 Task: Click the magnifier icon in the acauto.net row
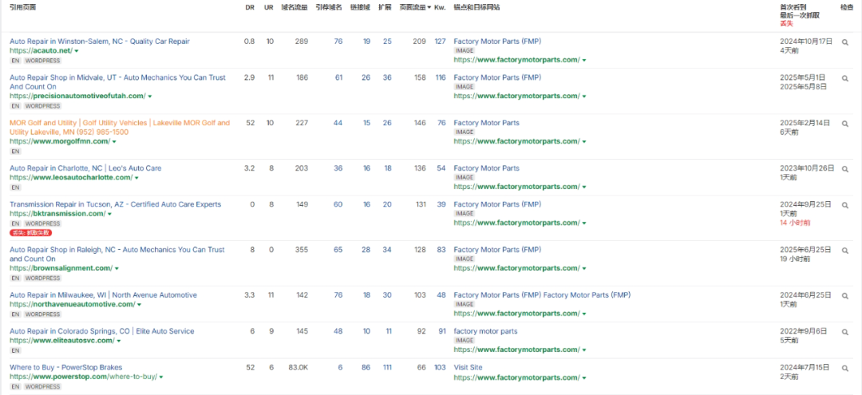[x=845, y=41]
